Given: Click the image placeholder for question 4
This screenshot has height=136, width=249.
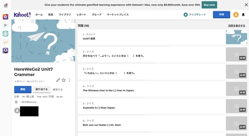Looking at the screenshot, I should 237,89.
